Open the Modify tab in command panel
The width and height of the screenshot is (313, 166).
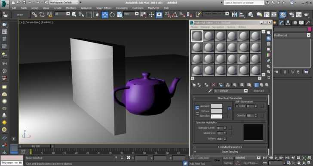point(281,23)
